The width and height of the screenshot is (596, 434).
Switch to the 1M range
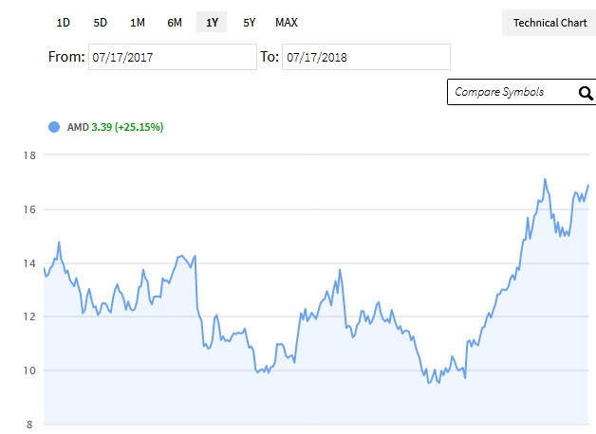tap(138, 23)
